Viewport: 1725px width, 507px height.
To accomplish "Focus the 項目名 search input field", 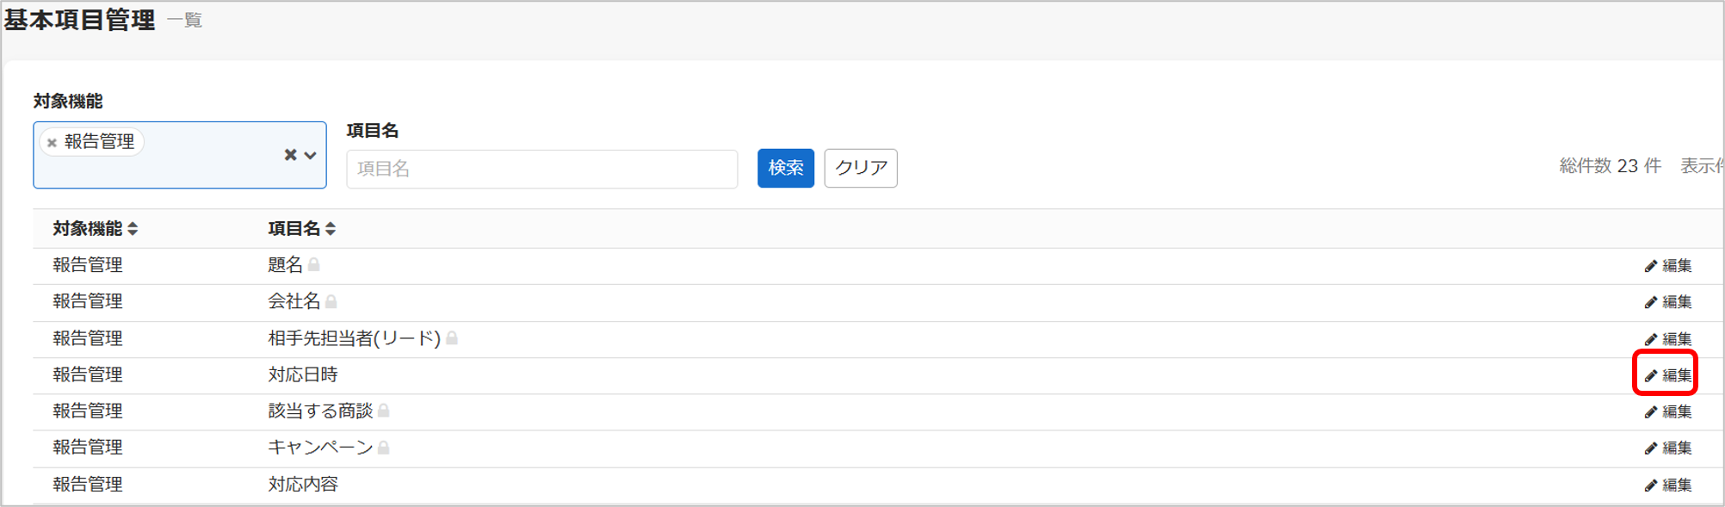I will coord(541,169).
